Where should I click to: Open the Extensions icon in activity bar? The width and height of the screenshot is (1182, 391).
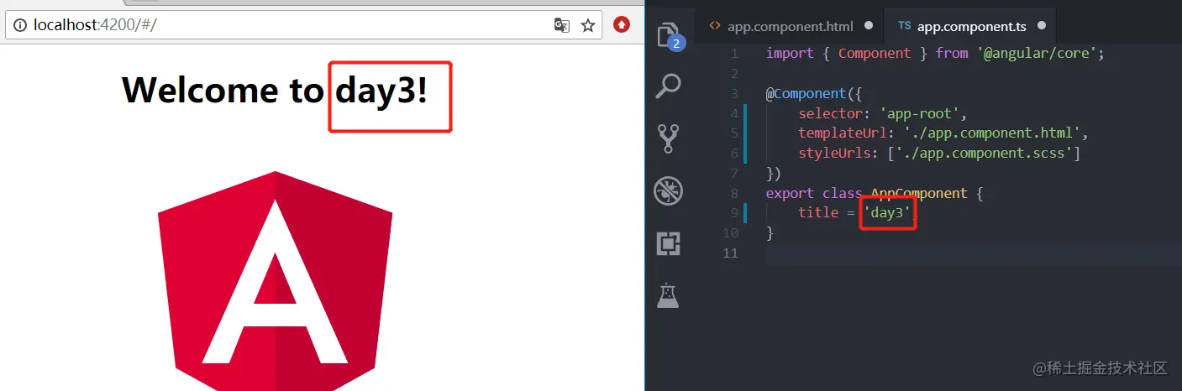pyautogui.click(x=669, y=244)
